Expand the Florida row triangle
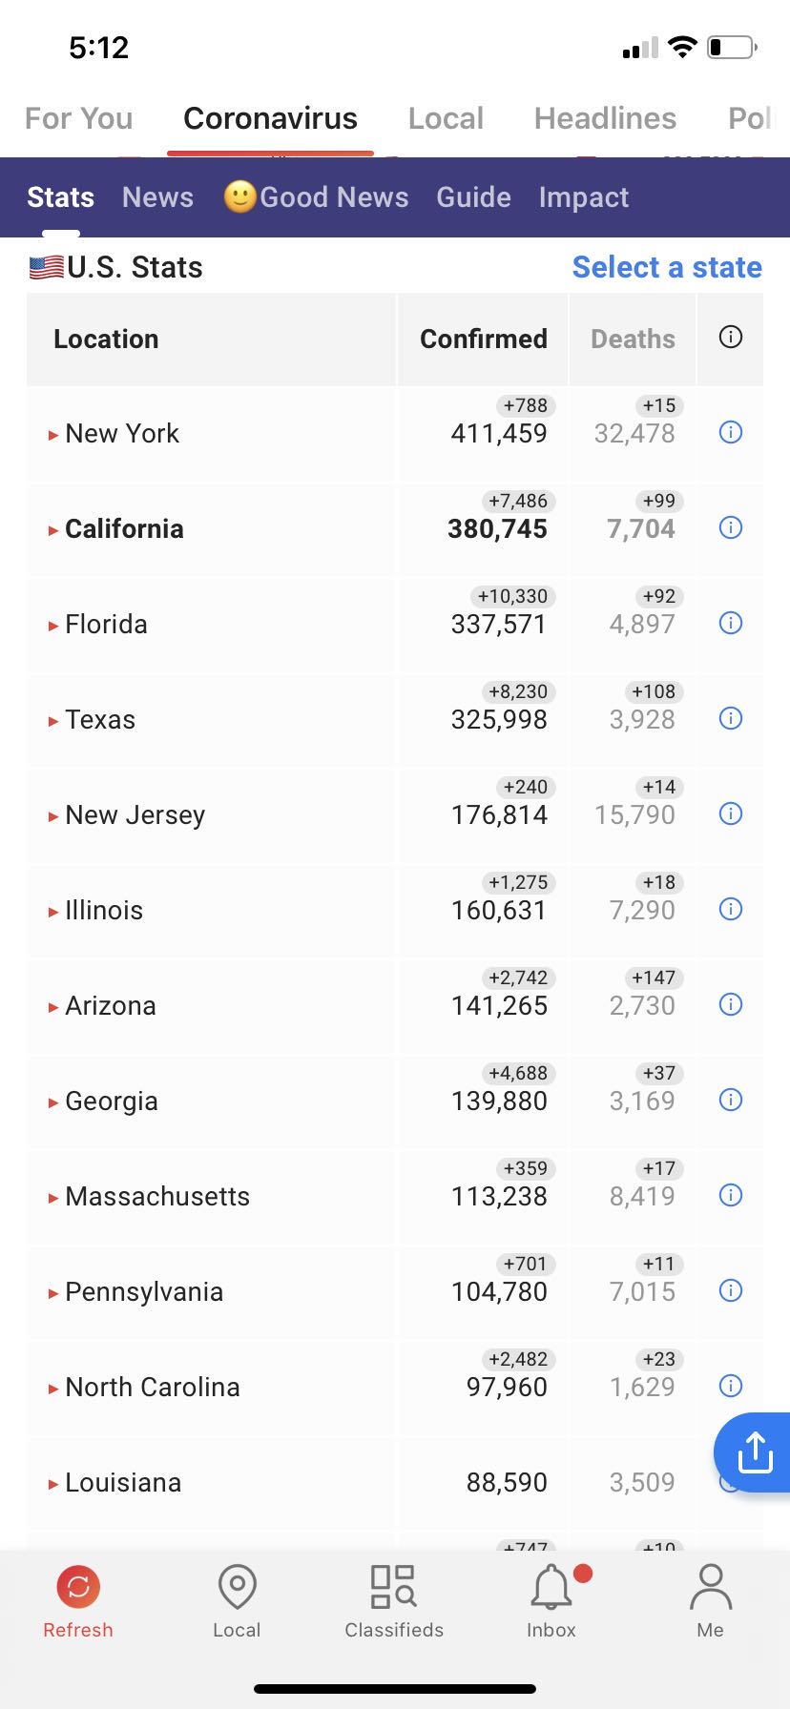 click(53, 626)
